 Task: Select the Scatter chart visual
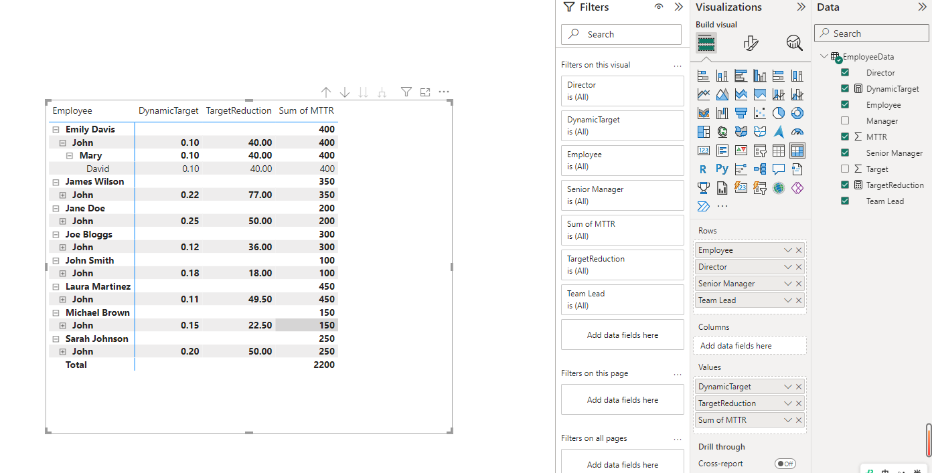pyautogui.click(x=759, y=113)
